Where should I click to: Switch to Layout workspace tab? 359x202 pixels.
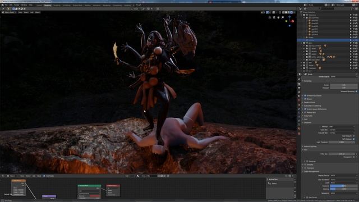click(39, 5)
